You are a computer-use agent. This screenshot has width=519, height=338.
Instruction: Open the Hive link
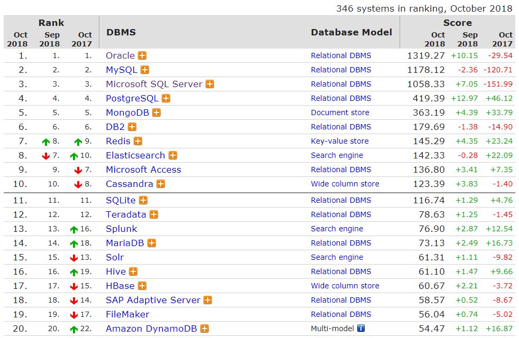[x=116, y=271]
